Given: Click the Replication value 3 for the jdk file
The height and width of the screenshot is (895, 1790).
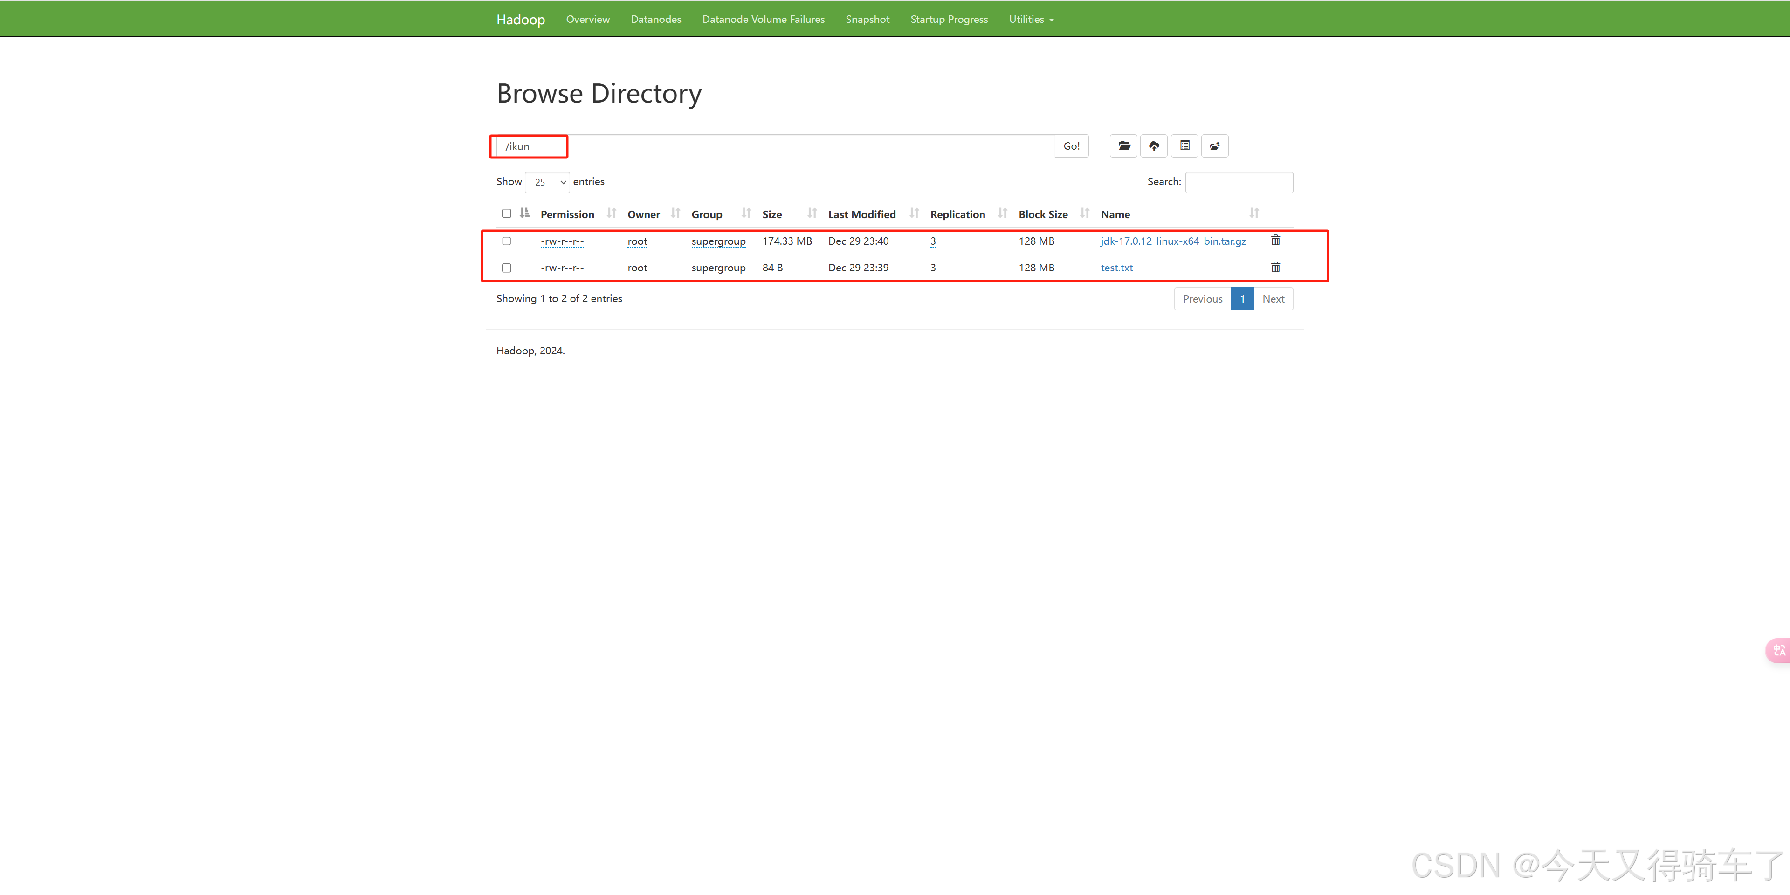Looking at the screenshot, I should click(x=932, y=241).
